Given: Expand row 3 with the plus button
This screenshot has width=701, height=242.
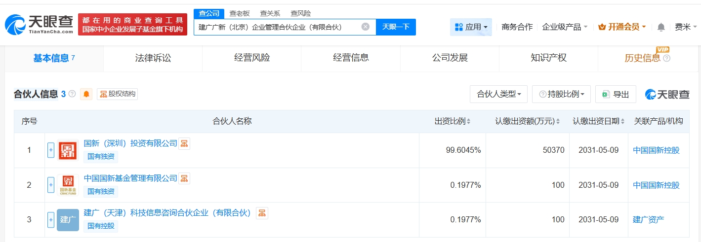Looking at the screenshot, I should [x=51, y=220].
